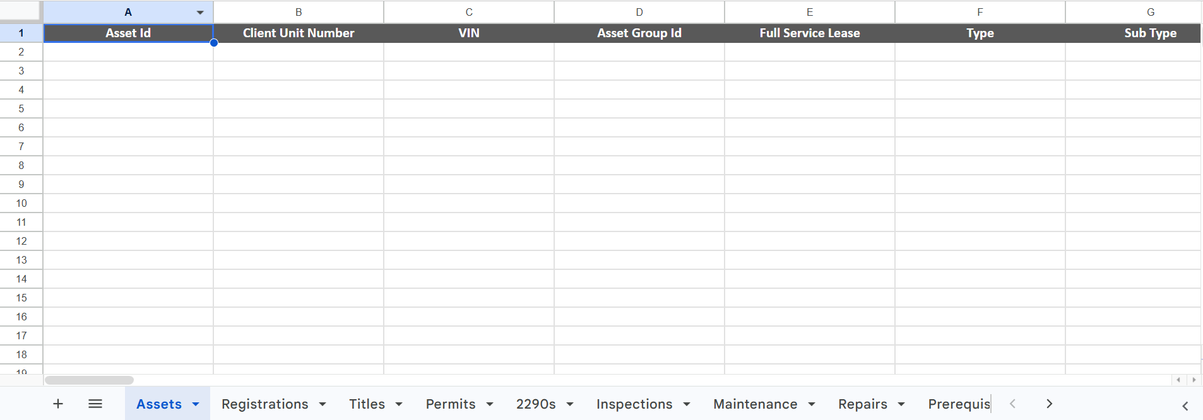
Task: Click the right scroll arrow for sheet tabs
Action: 1049,404
